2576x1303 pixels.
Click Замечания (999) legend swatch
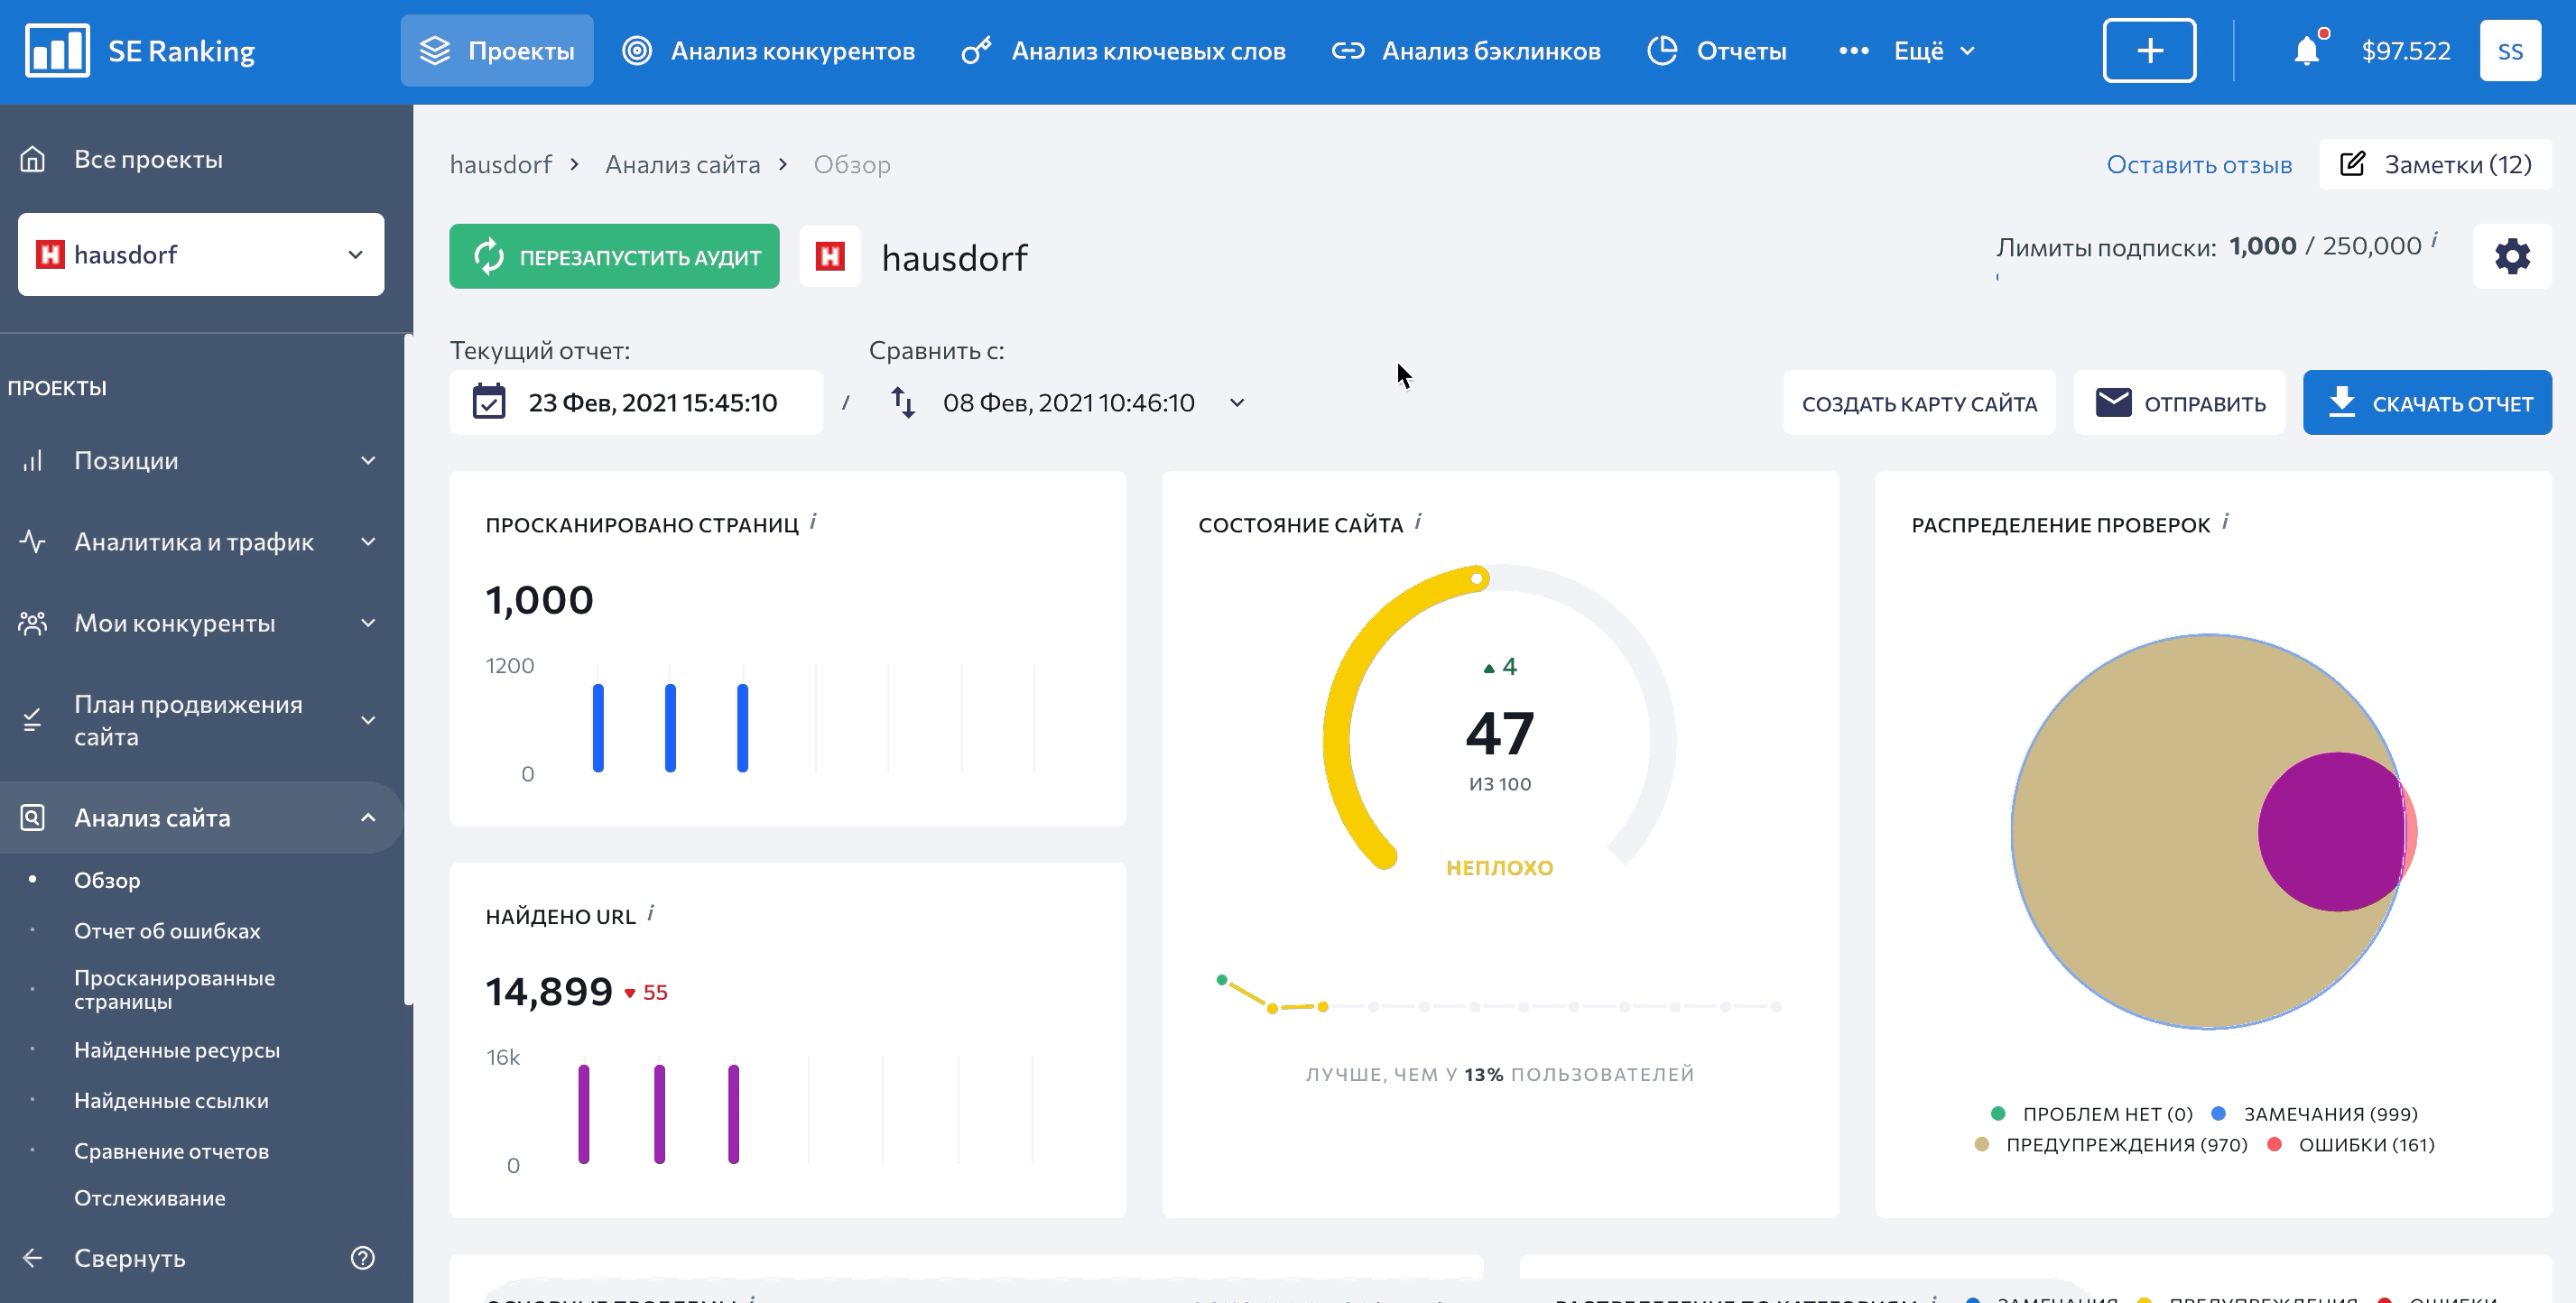pos(2218,1113)
